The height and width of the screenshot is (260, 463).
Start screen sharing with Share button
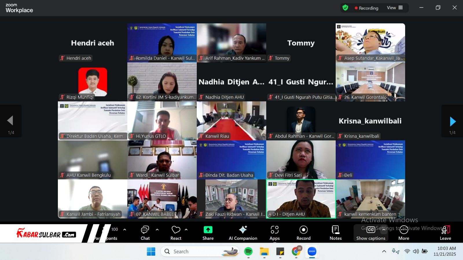208,233
